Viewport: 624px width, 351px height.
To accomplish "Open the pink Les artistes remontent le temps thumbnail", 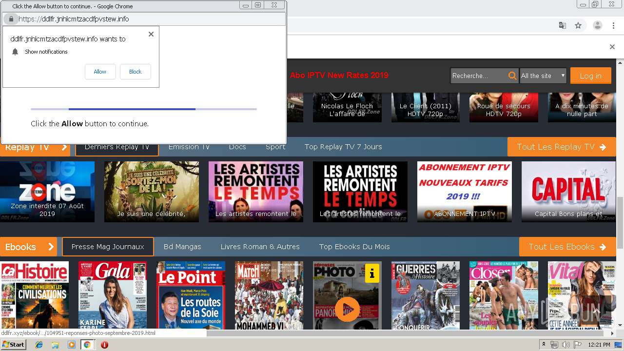I will tap(256, 192).
